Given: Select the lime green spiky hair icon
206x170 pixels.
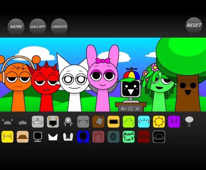Looking at the screenshot, I should tap(129, 121).
